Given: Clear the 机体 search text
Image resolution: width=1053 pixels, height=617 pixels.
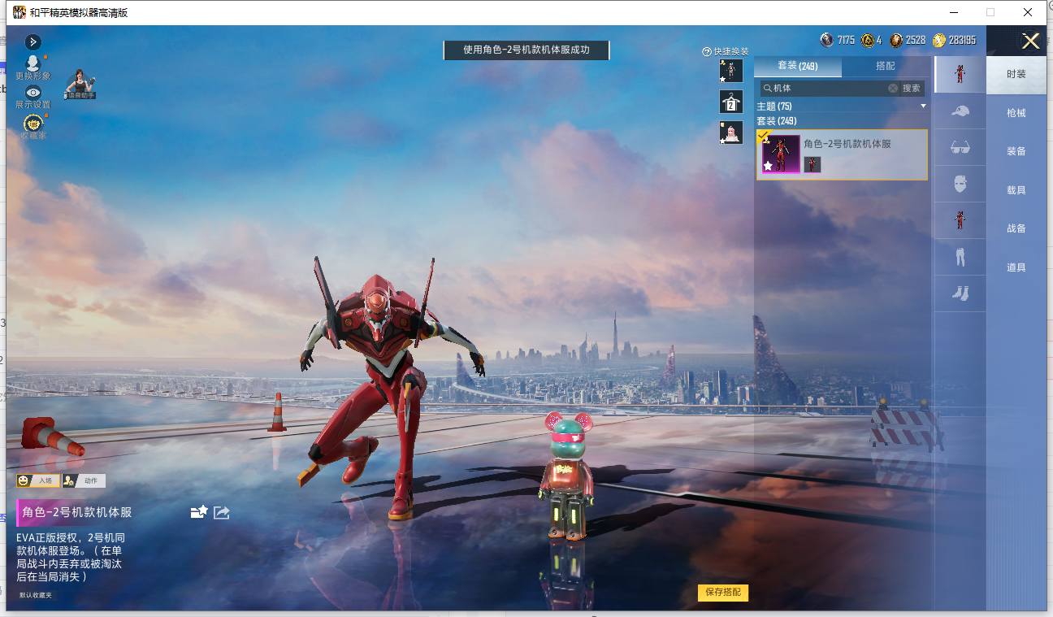Looking at the screenshot, I should [x=893, y=88].
